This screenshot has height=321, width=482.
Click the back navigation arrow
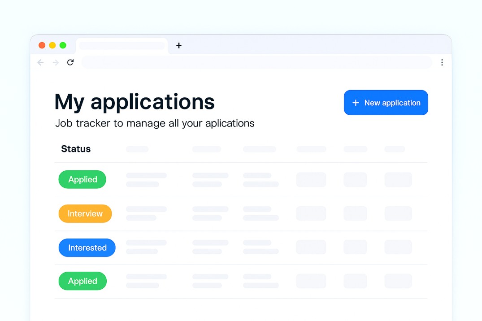click(40, 62)
